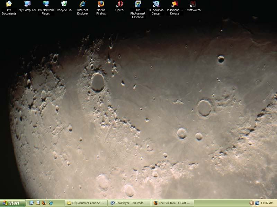Select the SwiftSwitch desktop shortcut

tap(193, 6)
